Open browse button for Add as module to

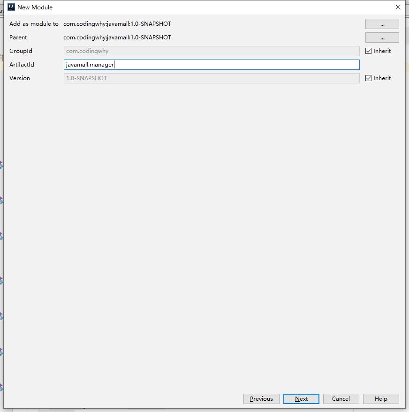382,24
